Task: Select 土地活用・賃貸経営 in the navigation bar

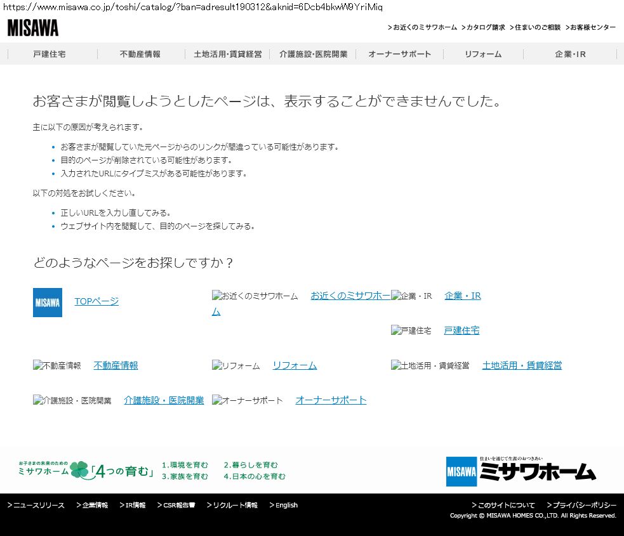Action: [227, 54]
